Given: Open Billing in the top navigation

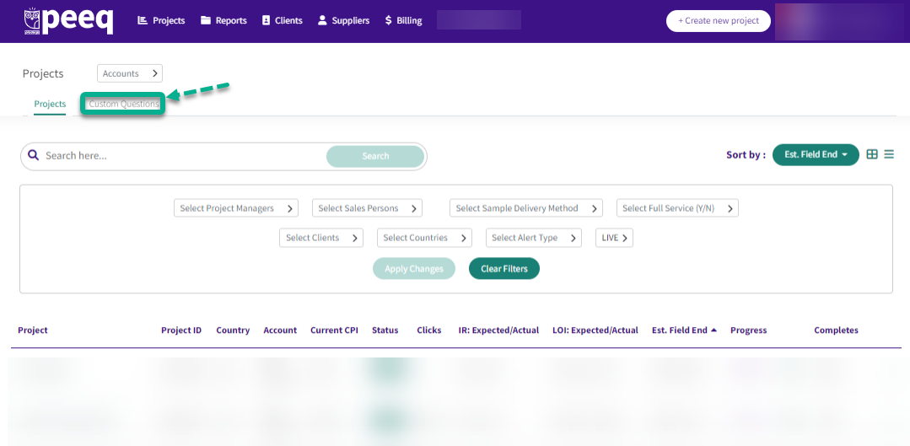Looking at the screenshot, I should pyautogui.click(x=403, y=20).
